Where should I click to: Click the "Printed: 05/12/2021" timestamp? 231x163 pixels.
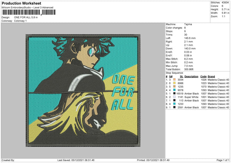[153, 160]
